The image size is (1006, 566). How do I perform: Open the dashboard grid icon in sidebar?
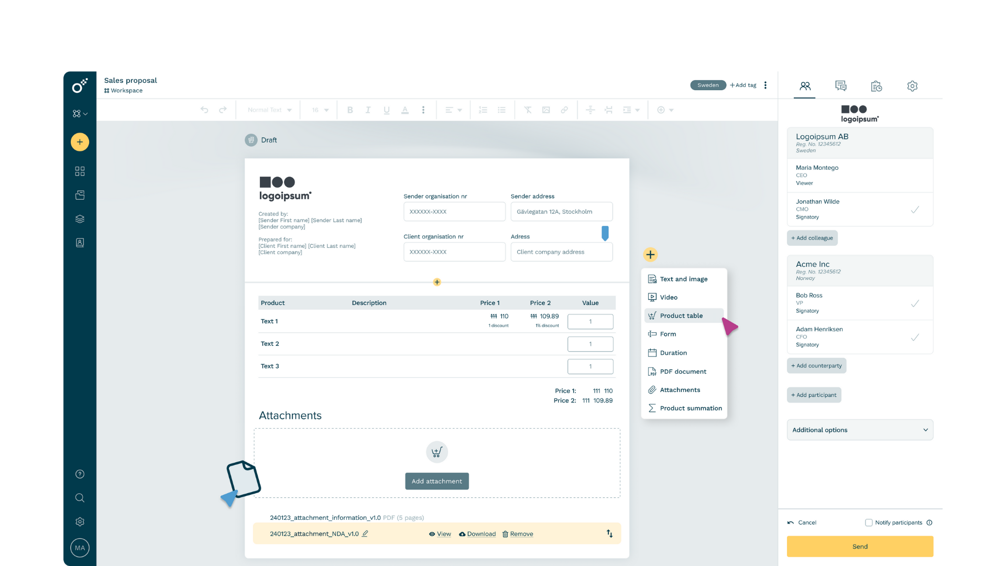tap(80, 171)
